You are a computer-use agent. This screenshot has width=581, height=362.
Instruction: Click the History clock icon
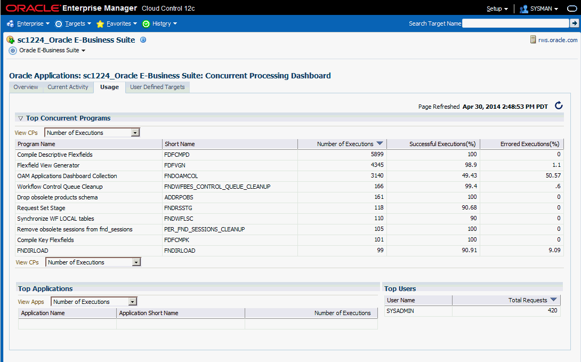146,23
